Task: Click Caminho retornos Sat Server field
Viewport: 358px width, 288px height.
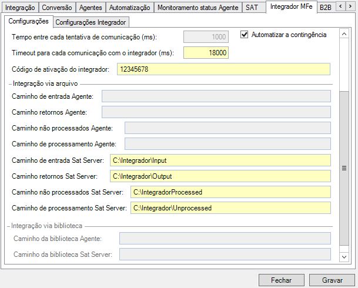Action: tap(220, 176)
